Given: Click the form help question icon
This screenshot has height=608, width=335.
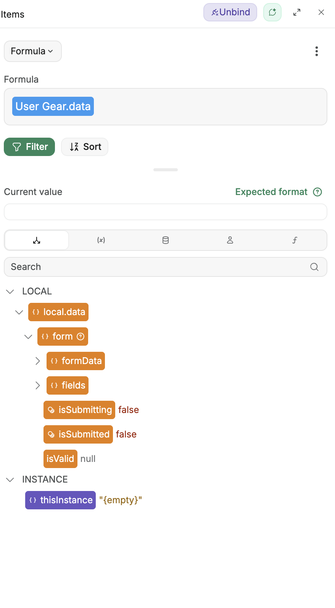Looking at the screenshot, I should [81, 337].
